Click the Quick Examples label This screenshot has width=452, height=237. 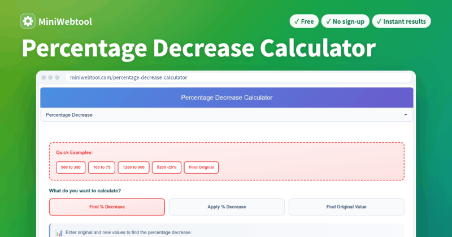coord(75,152)
